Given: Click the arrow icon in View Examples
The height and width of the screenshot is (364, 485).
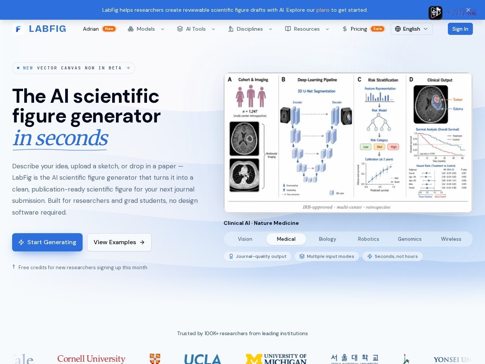Looking at the screenshot, I should coord(142,242).
